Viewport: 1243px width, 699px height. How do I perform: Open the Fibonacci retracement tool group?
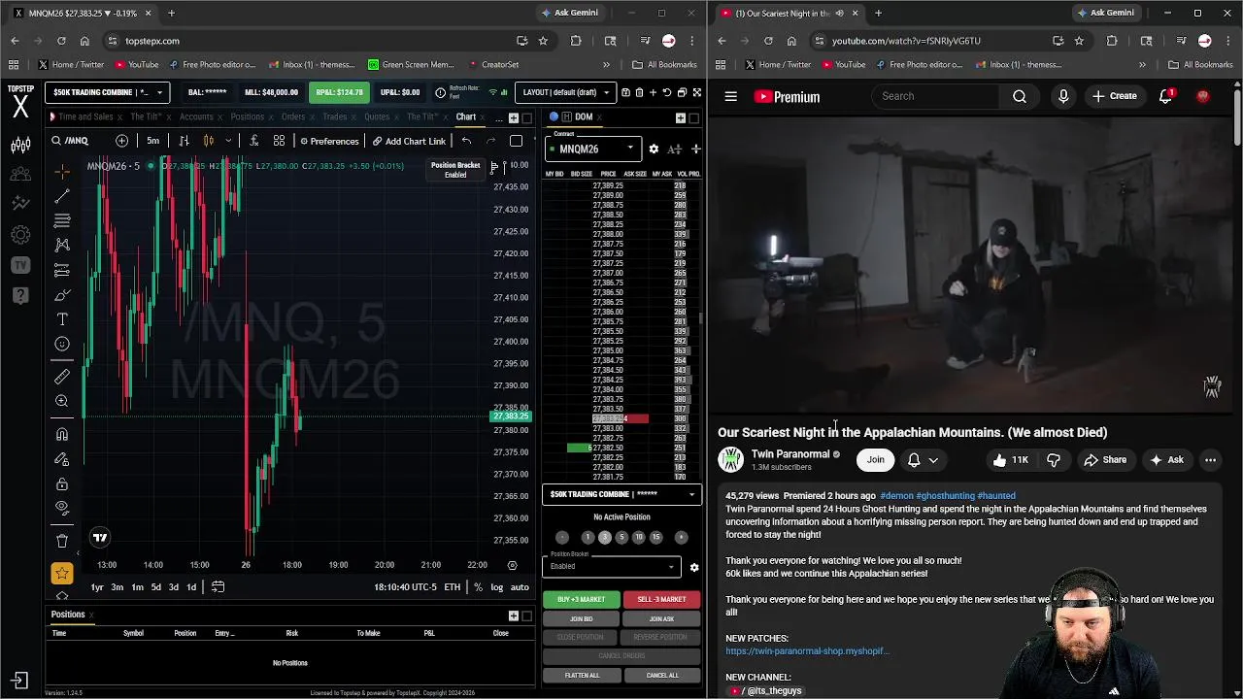62,220
